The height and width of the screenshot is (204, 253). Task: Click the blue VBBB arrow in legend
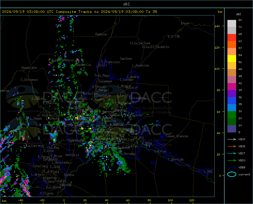pos(232,167)
